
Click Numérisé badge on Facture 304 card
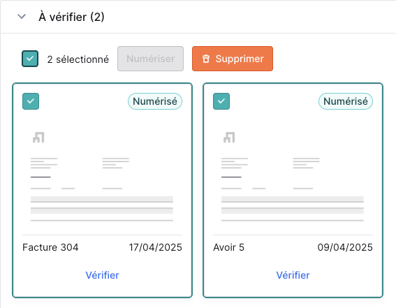point(155,101)
